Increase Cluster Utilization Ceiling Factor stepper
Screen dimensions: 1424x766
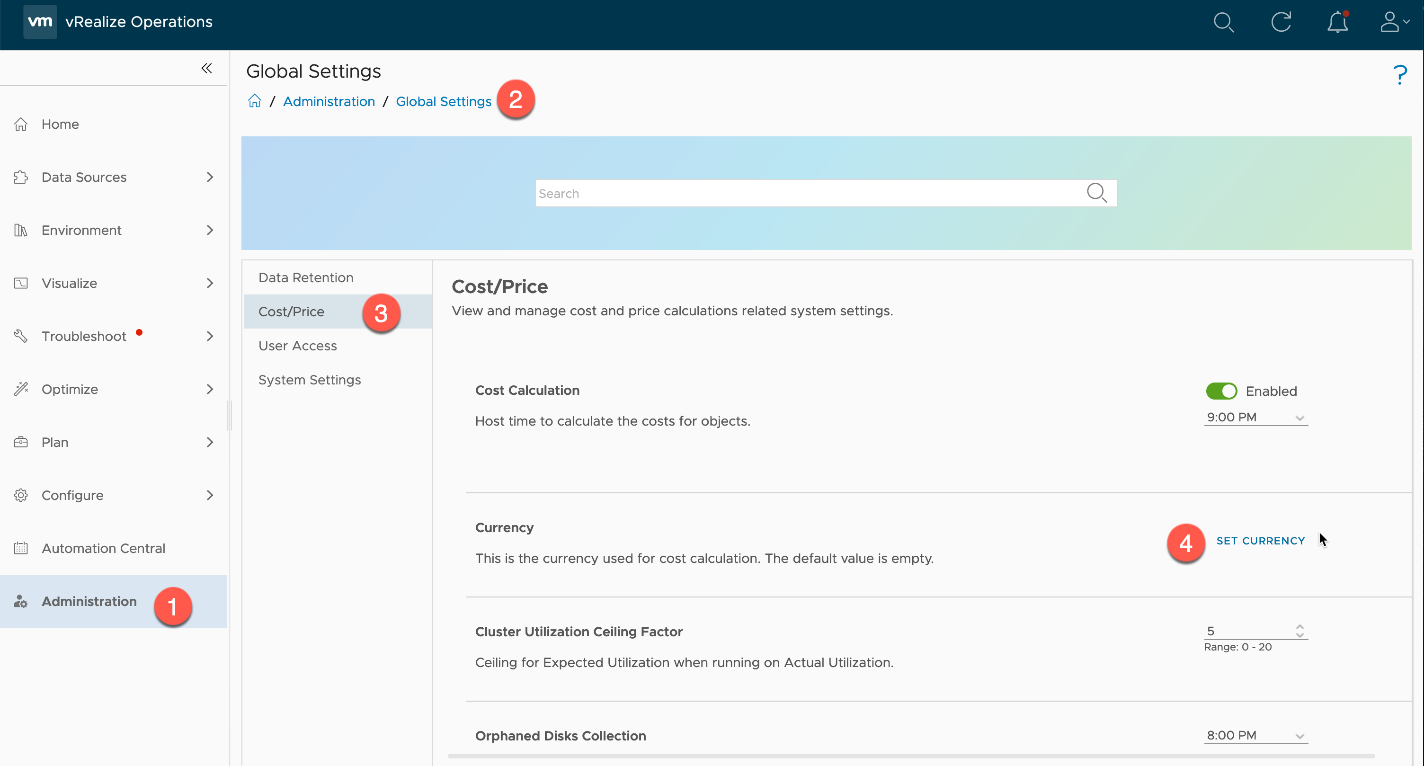1299,627
